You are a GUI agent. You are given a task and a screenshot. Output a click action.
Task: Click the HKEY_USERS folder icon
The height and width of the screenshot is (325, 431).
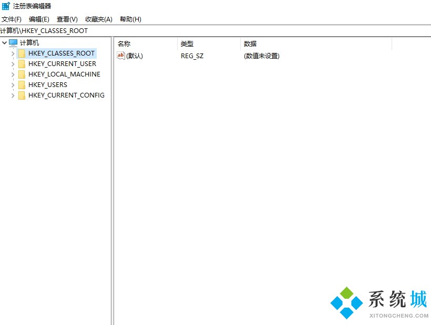click(22, 85)
